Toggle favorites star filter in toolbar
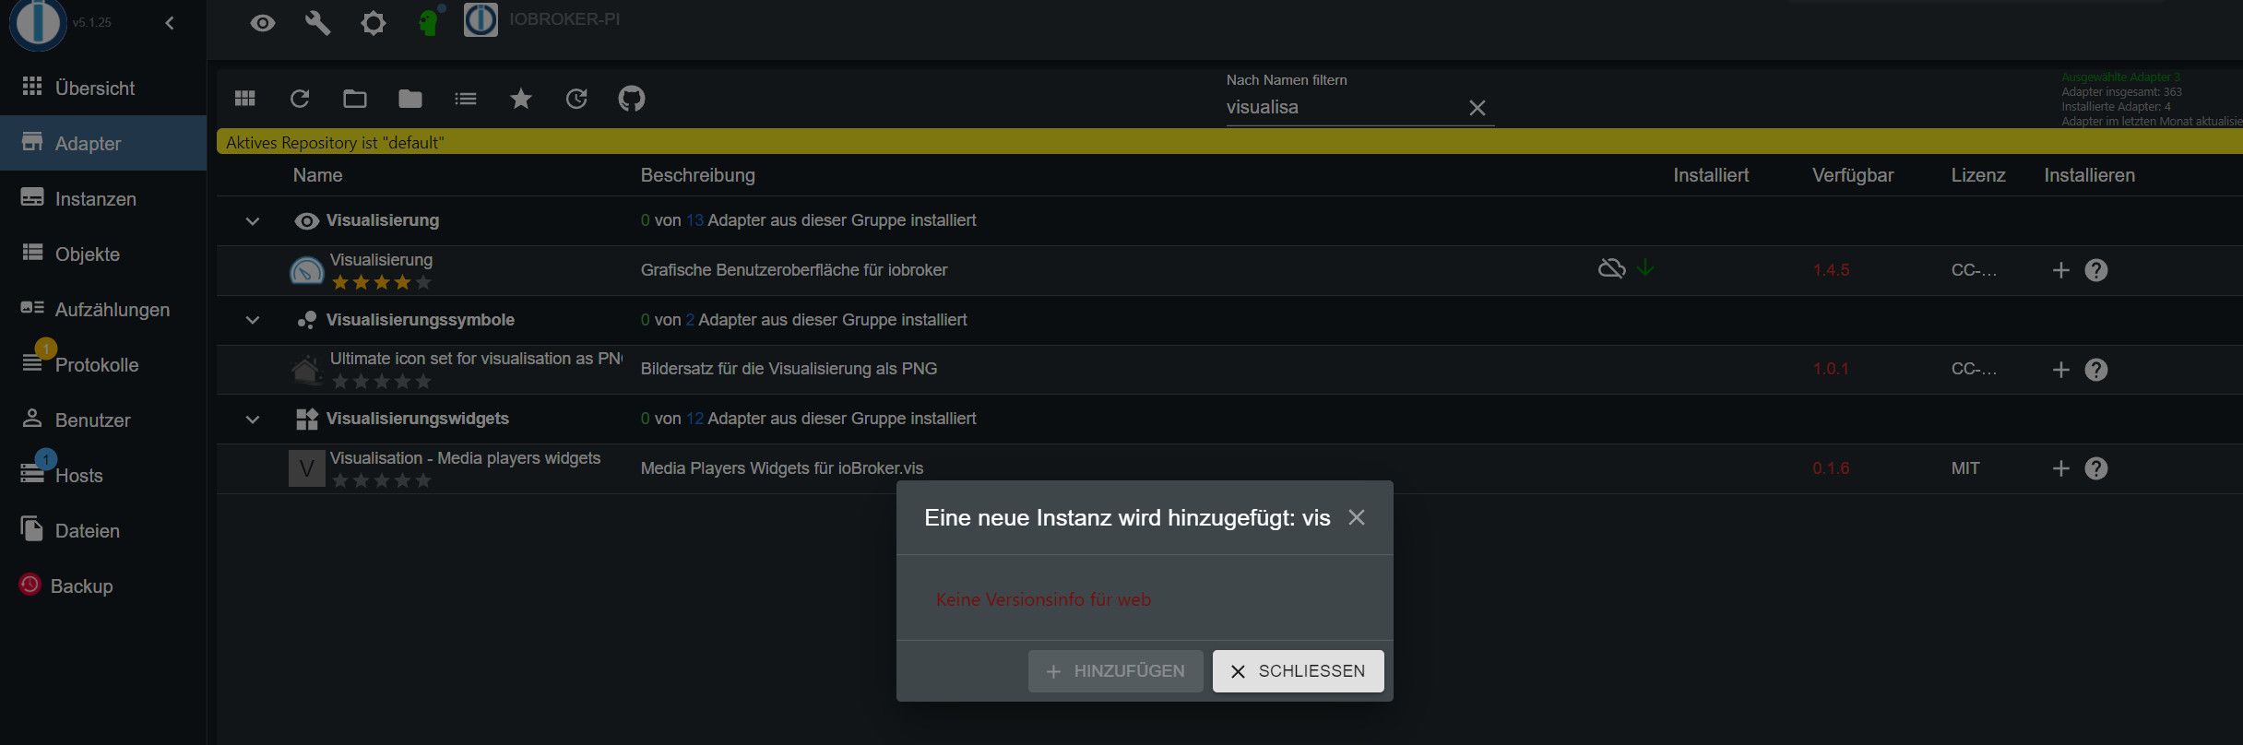 click(521, 99)
